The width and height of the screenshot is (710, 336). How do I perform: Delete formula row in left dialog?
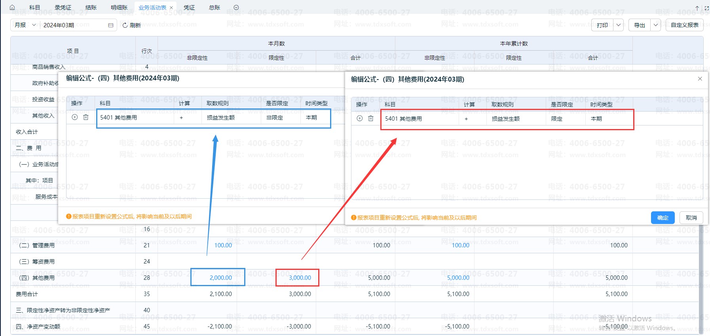tap(86, 118)
